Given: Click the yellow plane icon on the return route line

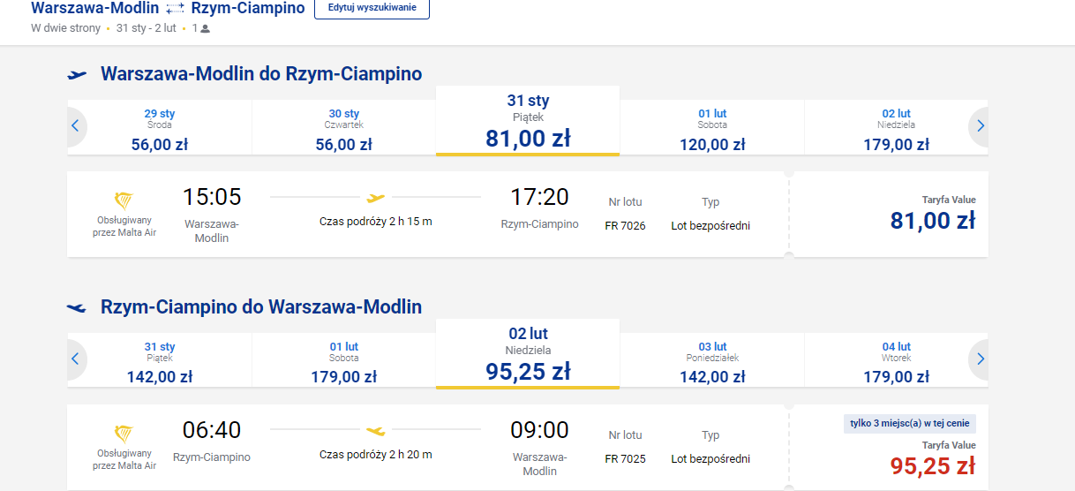Looking at the screenshot, I should pyautogui.click(x=376, y=431).
